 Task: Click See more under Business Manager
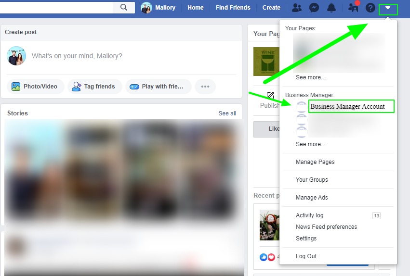(x=311, y=144)
